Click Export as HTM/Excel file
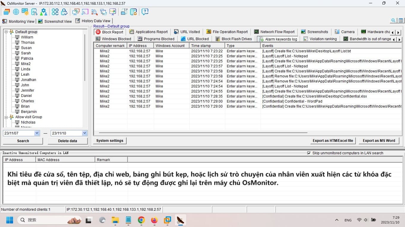 (x=333, y=141)
